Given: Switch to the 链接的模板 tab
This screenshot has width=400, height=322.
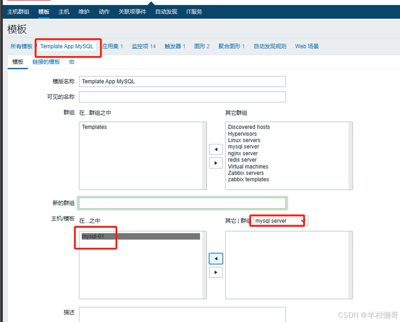Looking at the screenshot, I should [46, 62].
